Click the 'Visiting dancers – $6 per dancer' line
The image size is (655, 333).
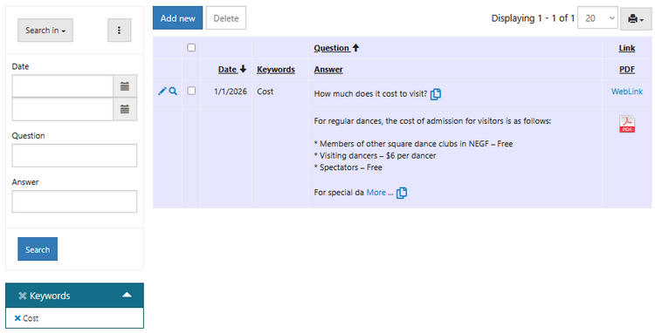376,155
